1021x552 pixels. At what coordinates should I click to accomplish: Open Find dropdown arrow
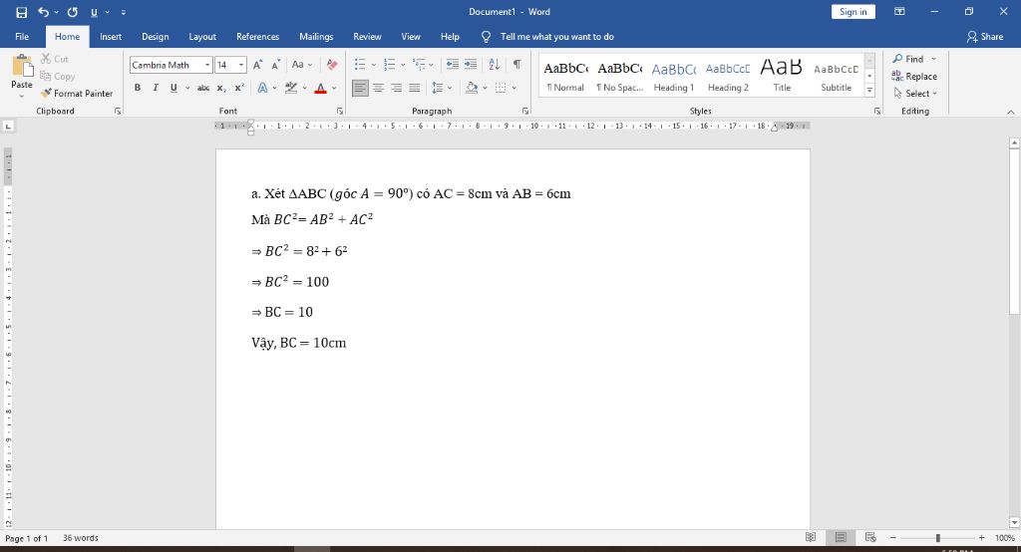tap(933, 59)
